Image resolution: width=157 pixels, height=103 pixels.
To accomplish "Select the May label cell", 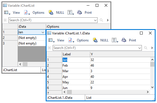I will [76, 82].
